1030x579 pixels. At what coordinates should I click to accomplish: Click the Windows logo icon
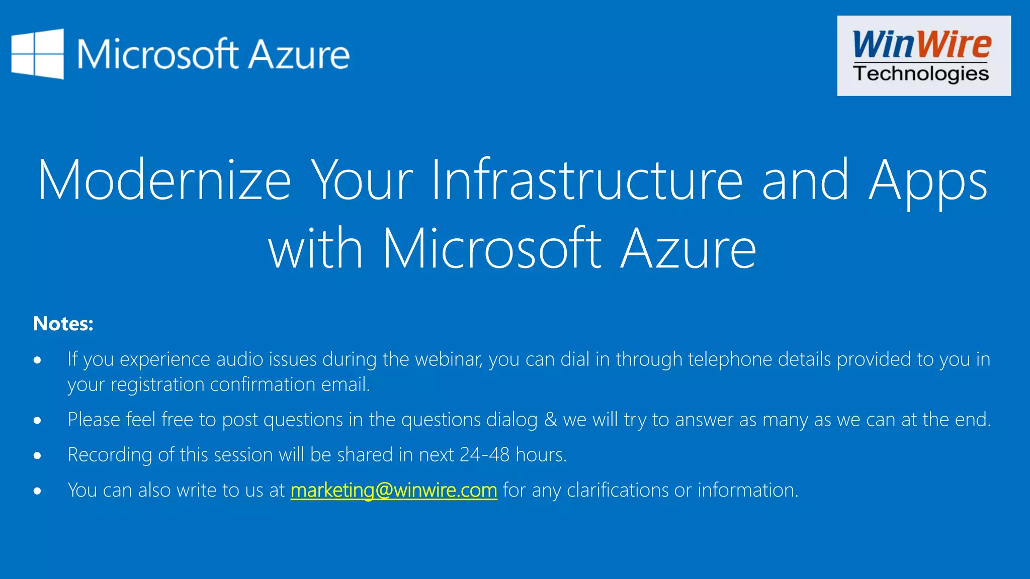coord(38,54)
